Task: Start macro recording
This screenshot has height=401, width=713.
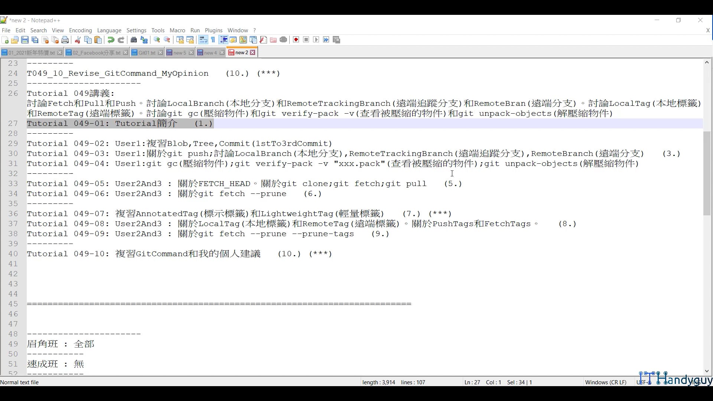Action: pos(296,40)
